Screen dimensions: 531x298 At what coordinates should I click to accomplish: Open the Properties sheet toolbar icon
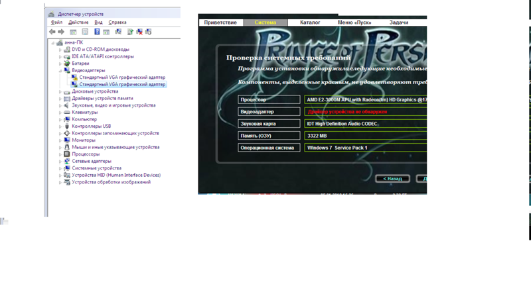pos(85,32)
